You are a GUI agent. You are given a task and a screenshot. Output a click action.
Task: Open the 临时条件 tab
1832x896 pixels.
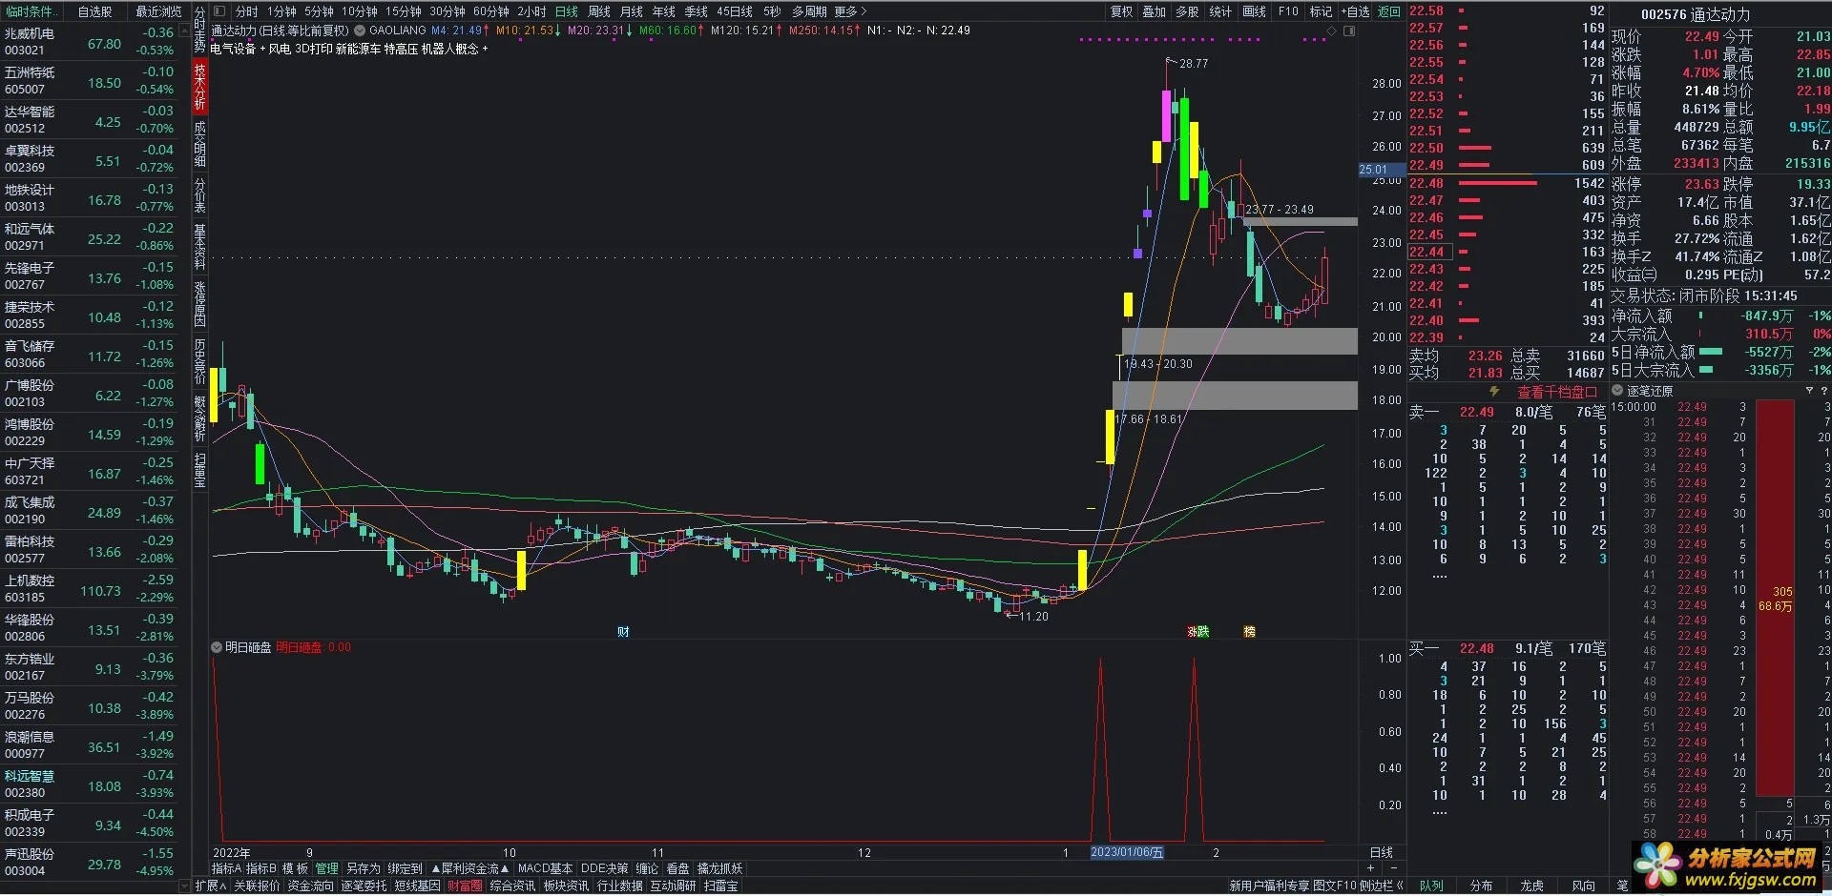31,11
